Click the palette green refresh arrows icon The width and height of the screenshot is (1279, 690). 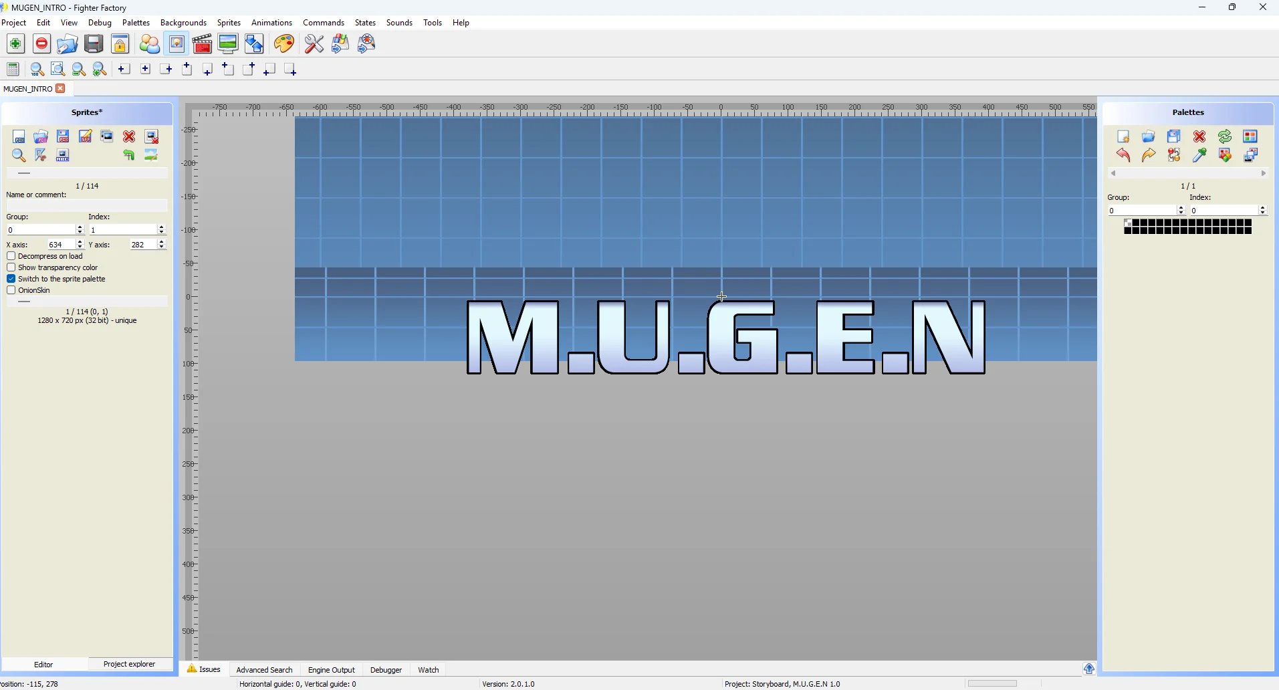tap(1226, 137)
